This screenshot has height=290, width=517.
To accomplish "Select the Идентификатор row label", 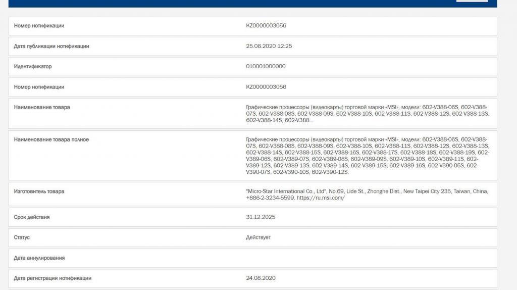I will [x=33, y=66].
